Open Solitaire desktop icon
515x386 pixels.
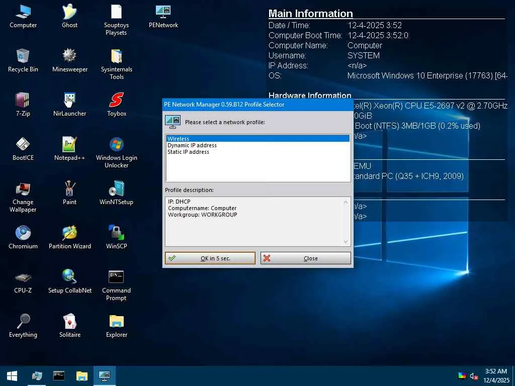pyautogui.click(x=69, y=326)
